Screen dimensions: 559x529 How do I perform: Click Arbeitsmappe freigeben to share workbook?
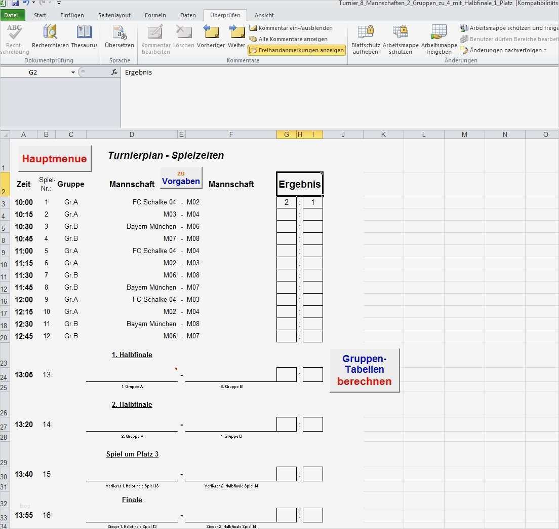(438, 40)
